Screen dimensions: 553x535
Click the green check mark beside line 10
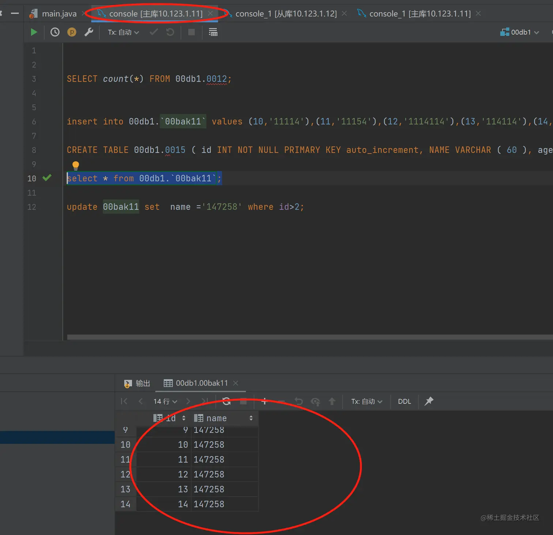point(47,178)
